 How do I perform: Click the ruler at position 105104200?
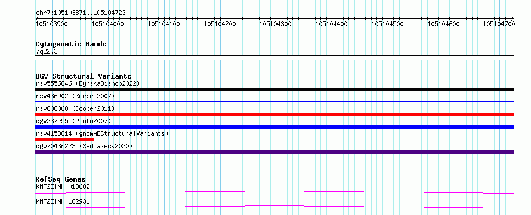[220, 23]
